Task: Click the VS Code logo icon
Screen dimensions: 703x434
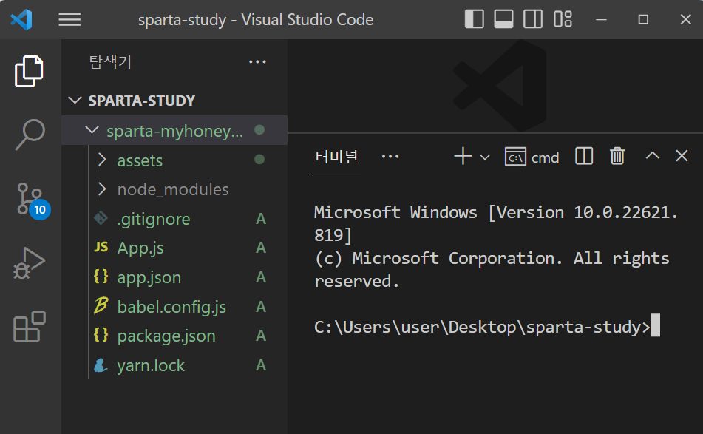Action: click(x=21, y=19)
